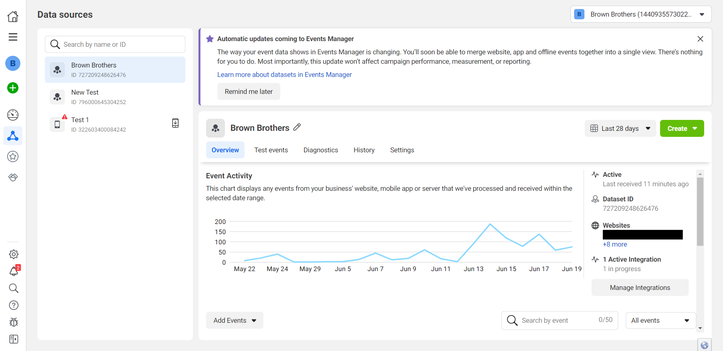This screenshot has width=723, height=351.
Task: Click the mobile download icon beside Test 1
Action: (175, 123)
